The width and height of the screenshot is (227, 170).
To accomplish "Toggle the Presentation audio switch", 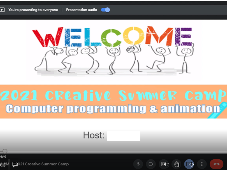I will (x=105, y=10).
